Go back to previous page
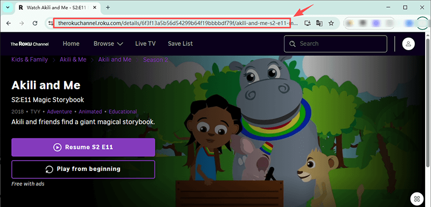The width and height of the screenshot is (431, 207). pos(8,23)
